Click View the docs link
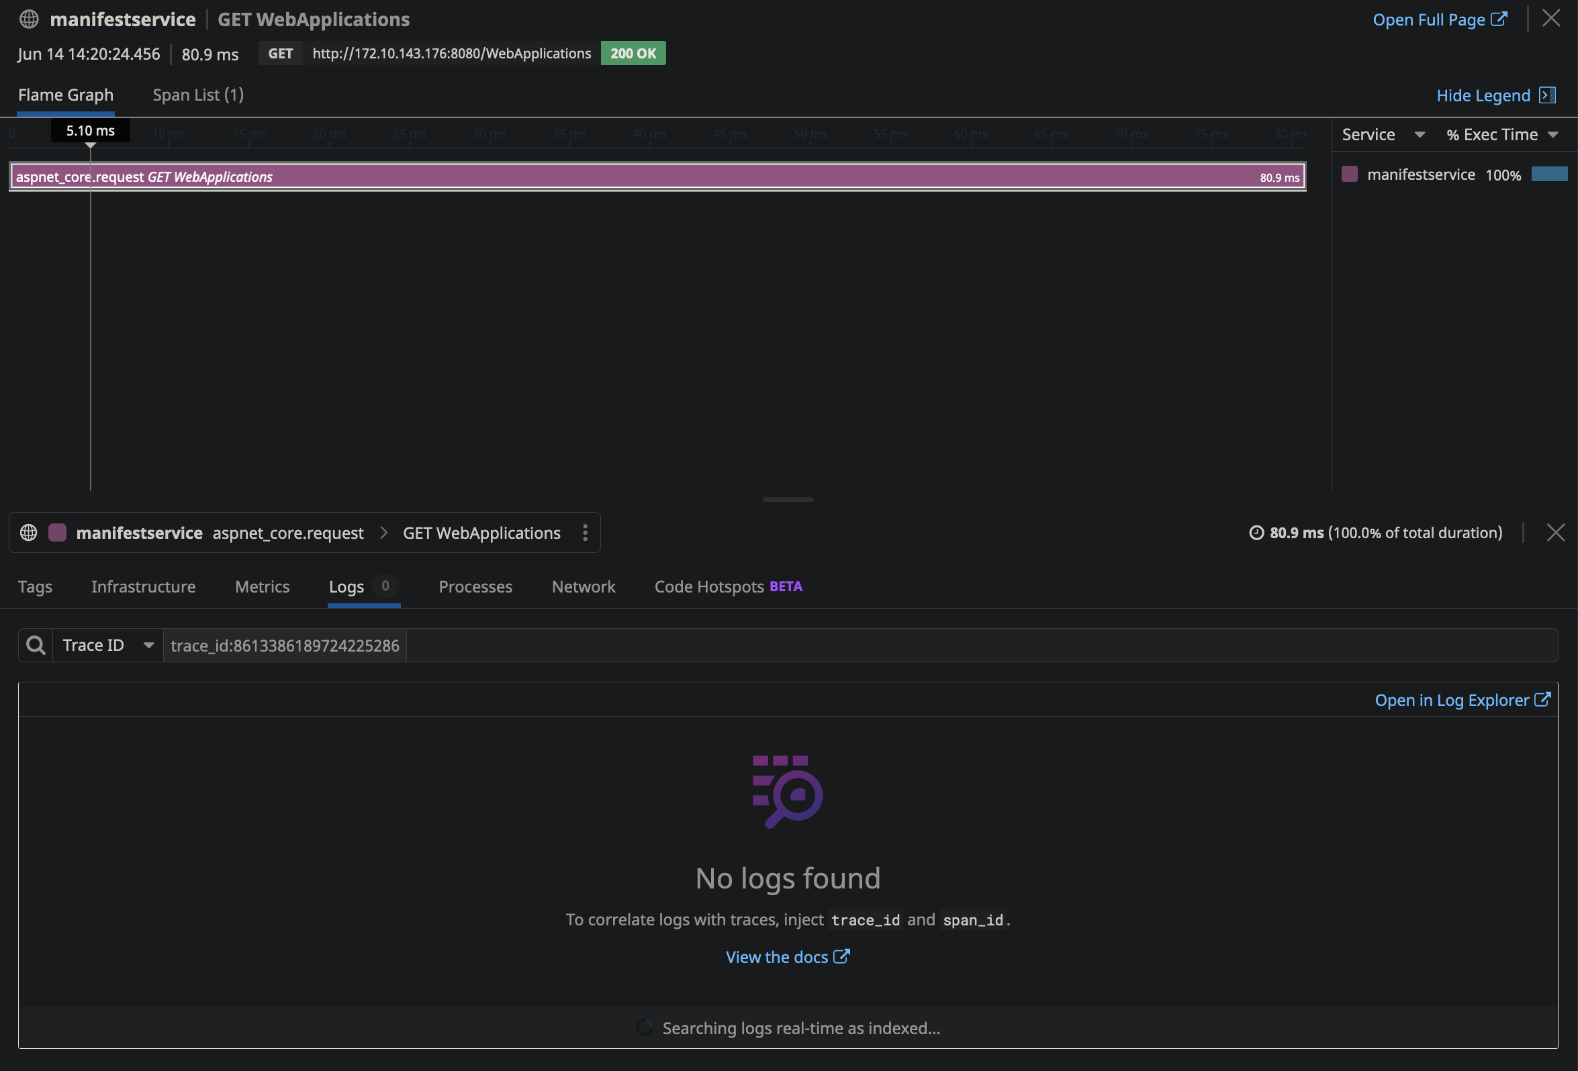Image resolution: width=1578 pixels, height=1071 pixels. 788,957
